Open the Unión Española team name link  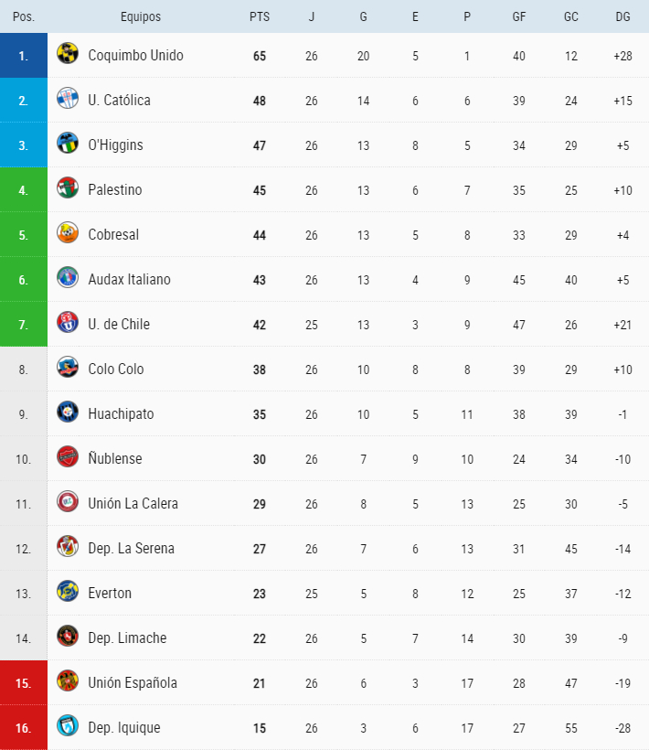point(133,683)
